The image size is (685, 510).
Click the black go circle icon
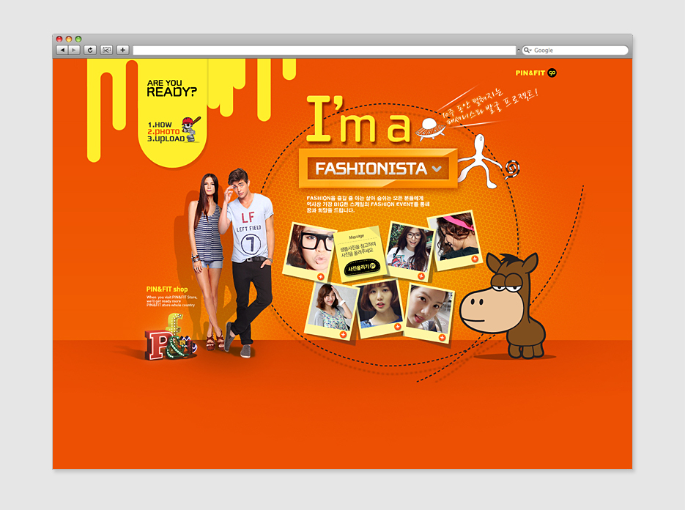point(552,73)
